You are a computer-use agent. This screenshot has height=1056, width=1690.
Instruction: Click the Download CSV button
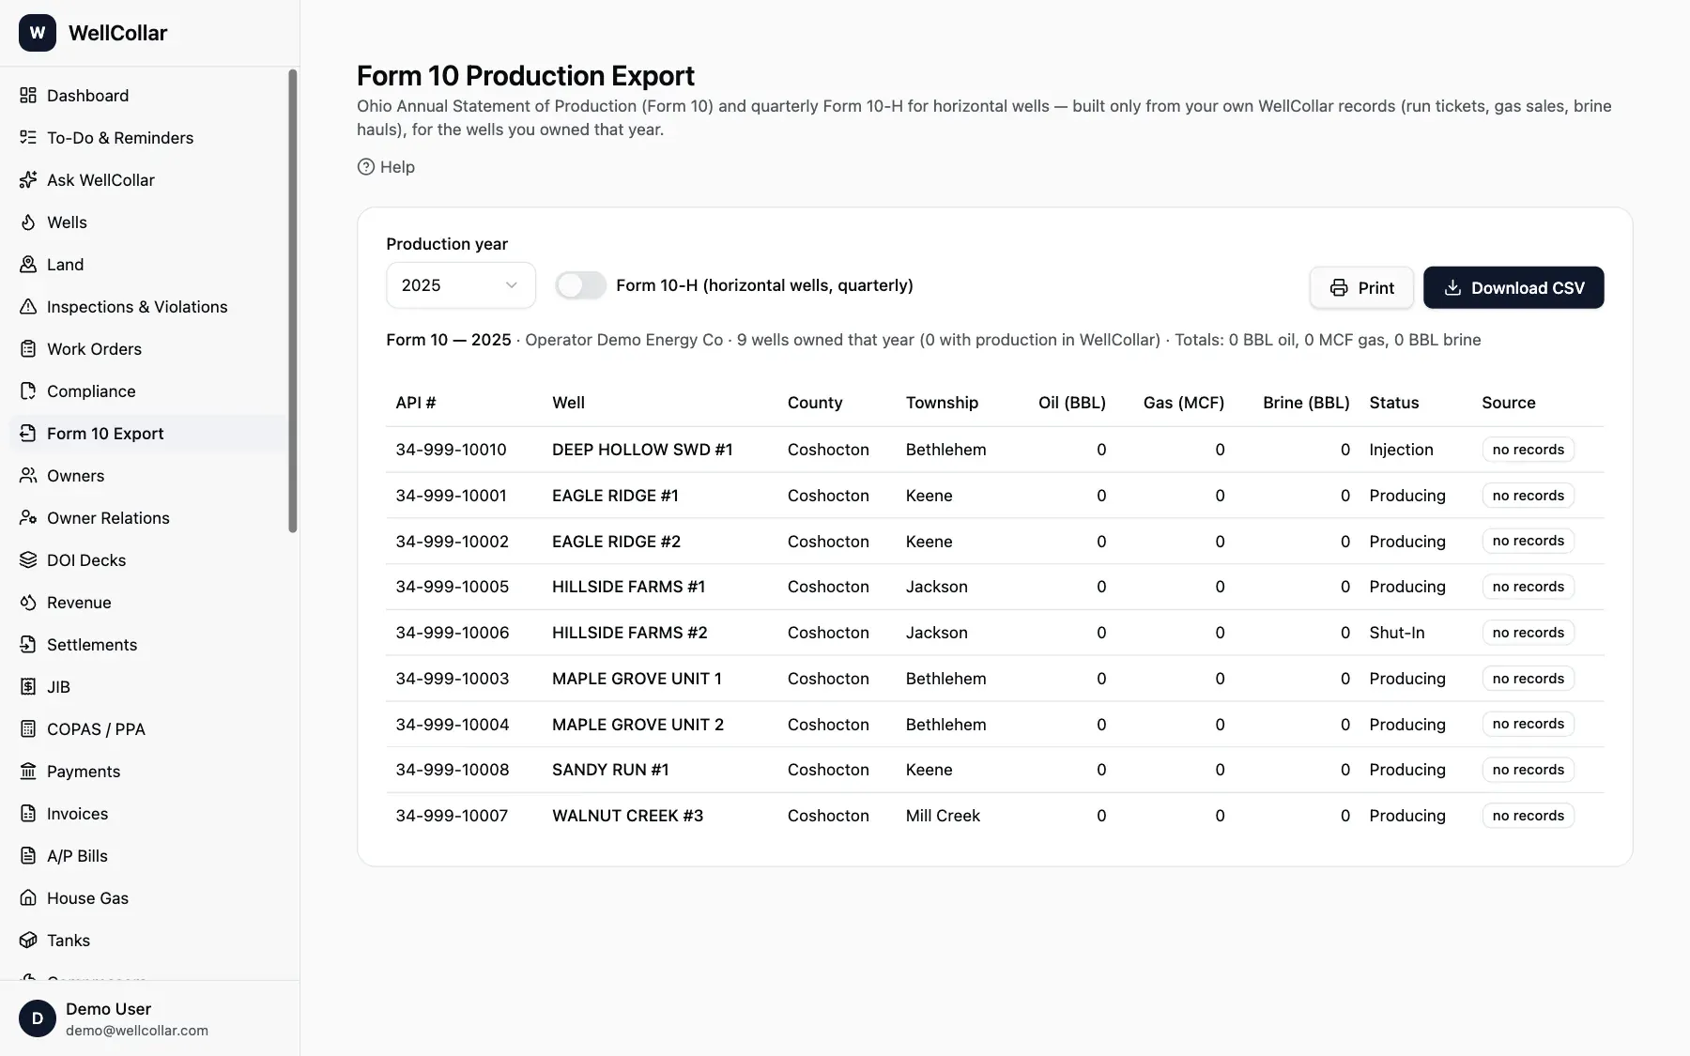point(1513,287)
